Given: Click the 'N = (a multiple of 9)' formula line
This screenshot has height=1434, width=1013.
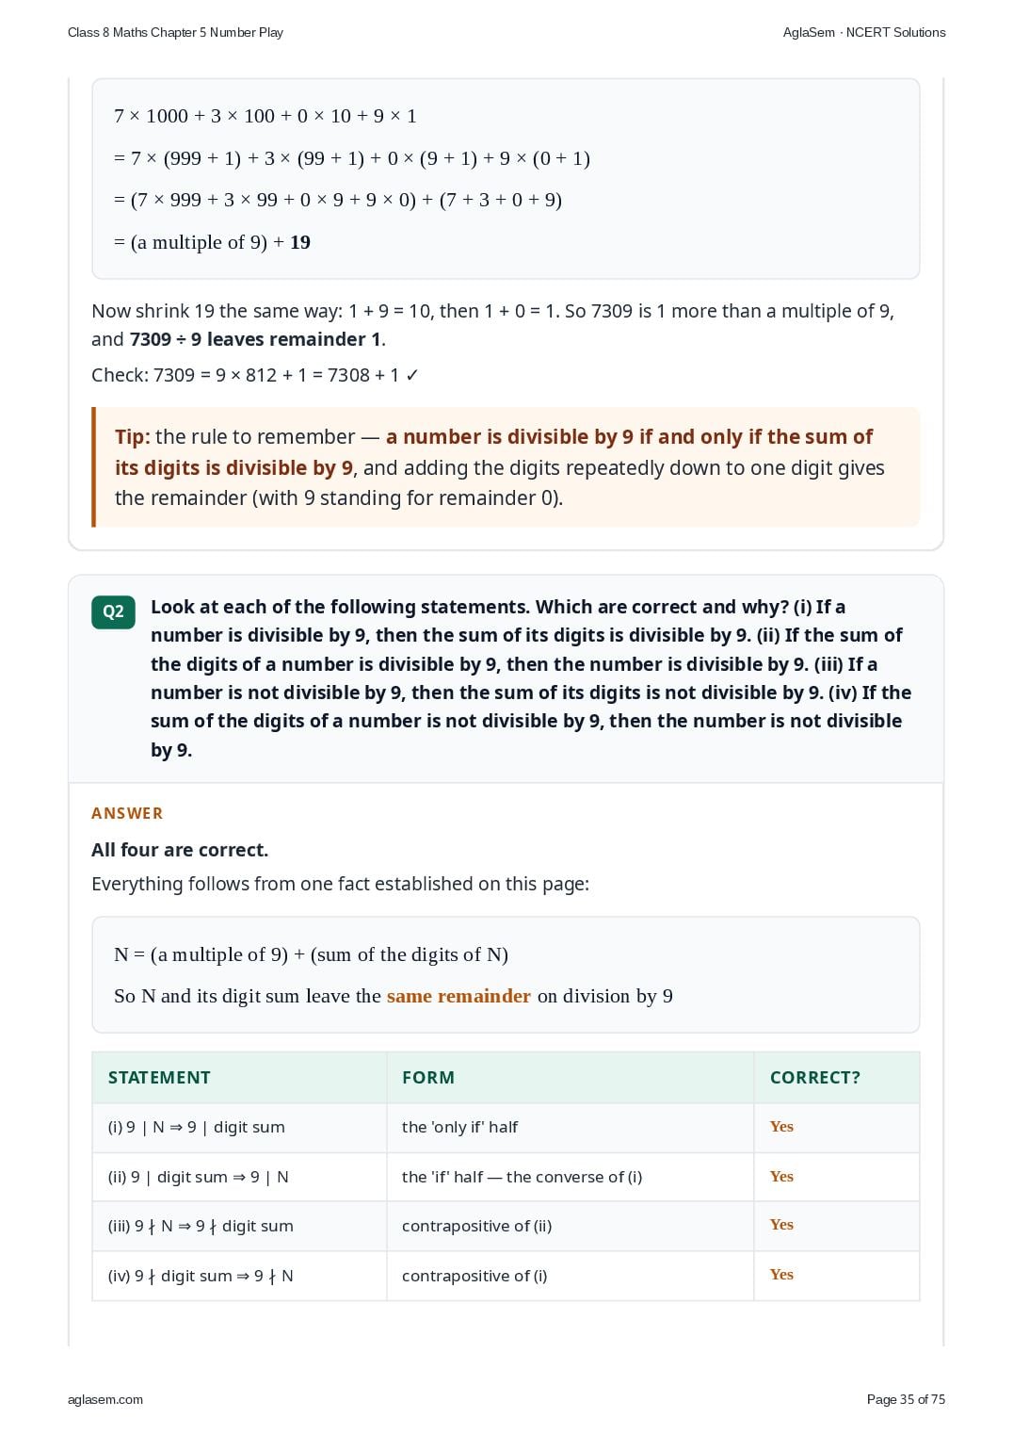Looking at the screenshot, I should coord(311,954).
